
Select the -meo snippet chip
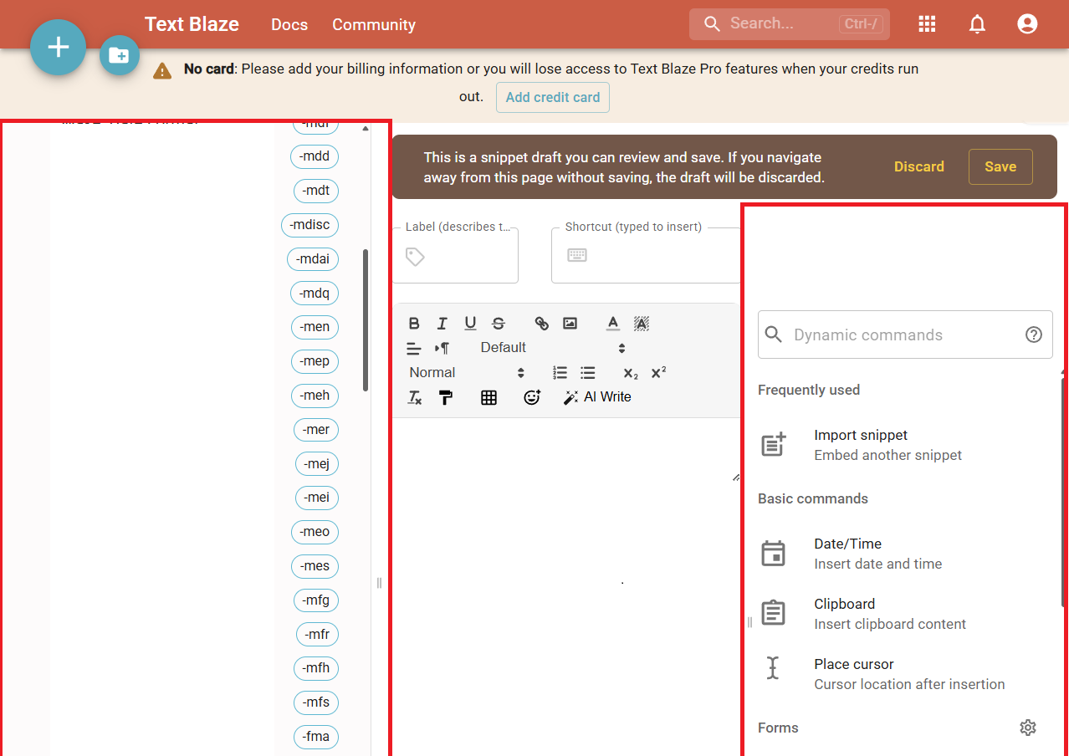315,532
